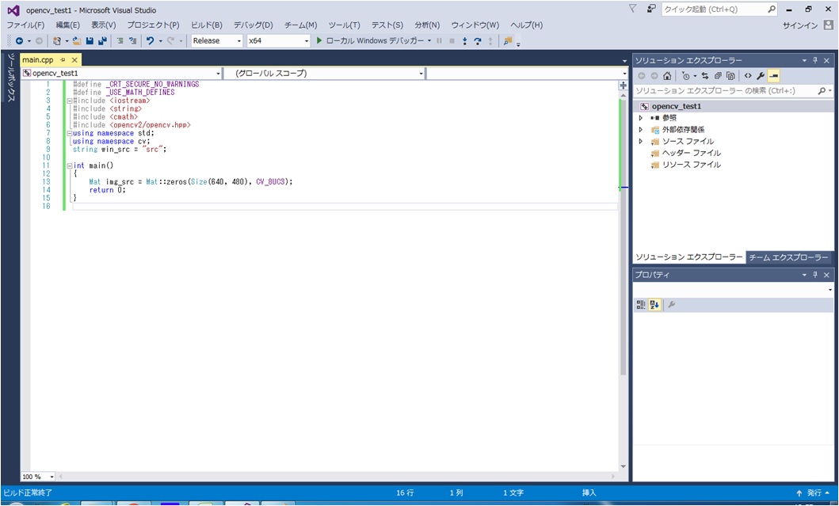Toggle pin on main.cpp tab
The height and width of the screenshot is (506, 839).
tap(63, 60)
